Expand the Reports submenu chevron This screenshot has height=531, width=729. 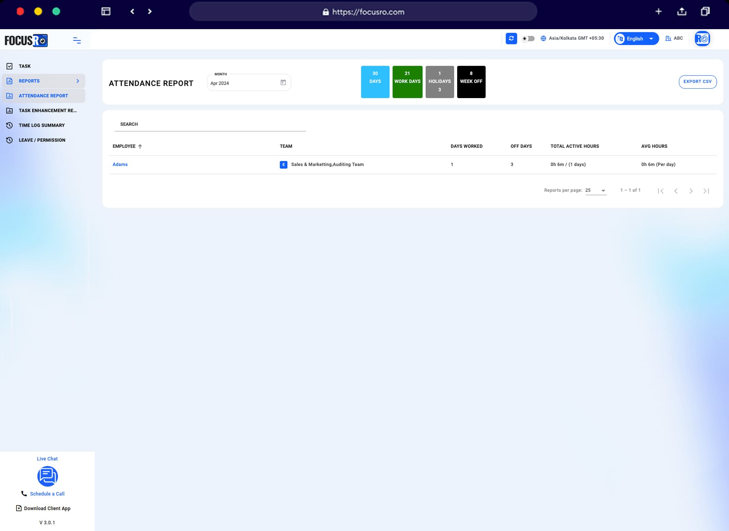[x=78, y=81]
